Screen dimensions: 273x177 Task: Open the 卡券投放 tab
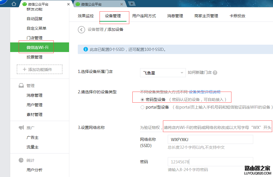(x=237, y=16)
